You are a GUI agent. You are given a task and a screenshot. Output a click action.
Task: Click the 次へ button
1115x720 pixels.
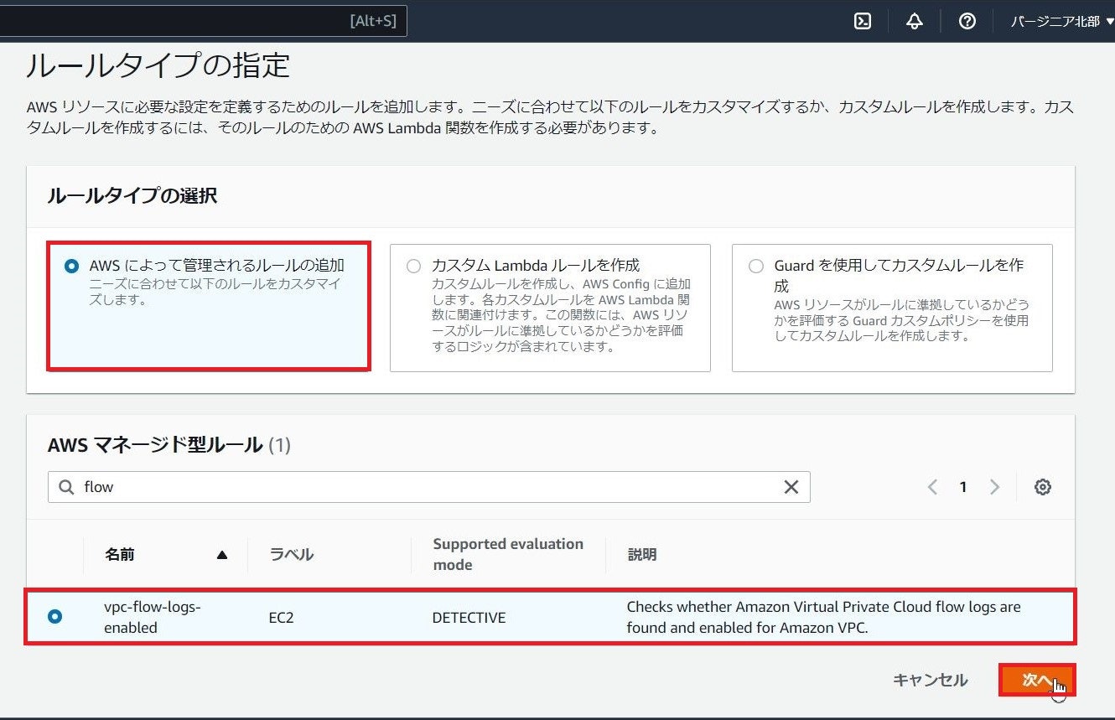pos(1037,680)
